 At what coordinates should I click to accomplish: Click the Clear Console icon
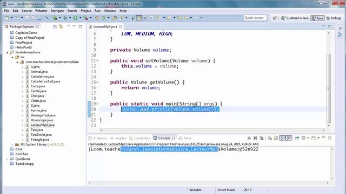270,138
